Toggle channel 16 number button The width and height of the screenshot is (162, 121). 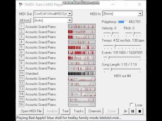[22, 105]
